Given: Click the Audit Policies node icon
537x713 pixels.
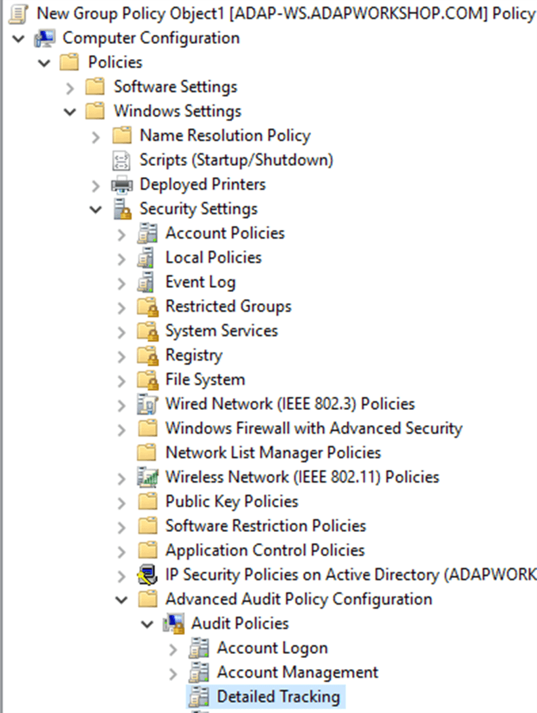Looking at the screenshot, I should (174, 624).
